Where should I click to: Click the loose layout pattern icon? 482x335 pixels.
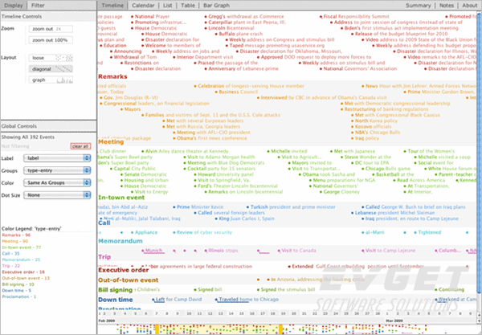coord(63,58)
